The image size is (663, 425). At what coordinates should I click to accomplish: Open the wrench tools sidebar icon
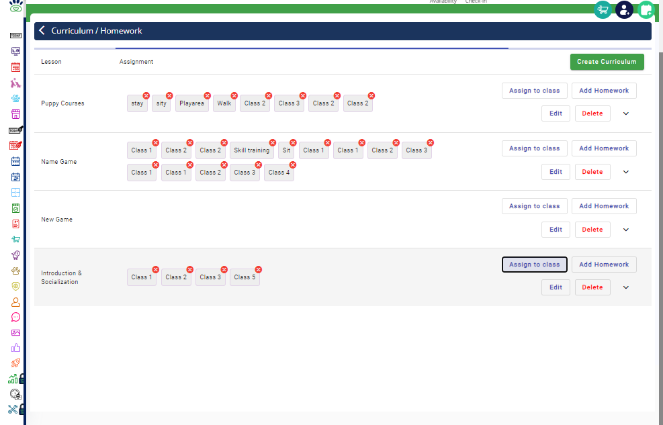pyautogui.click(x=13, y=409)
